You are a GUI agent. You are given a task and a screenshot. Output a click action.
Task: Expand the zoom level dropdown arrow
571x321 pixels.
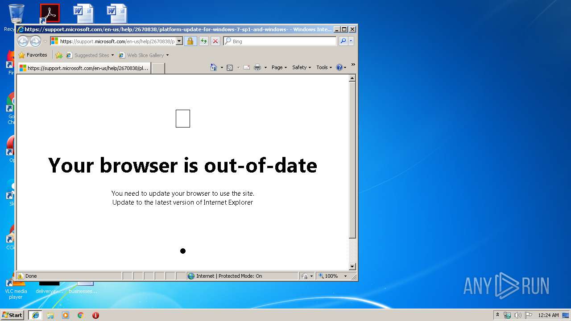pos(345,276)
